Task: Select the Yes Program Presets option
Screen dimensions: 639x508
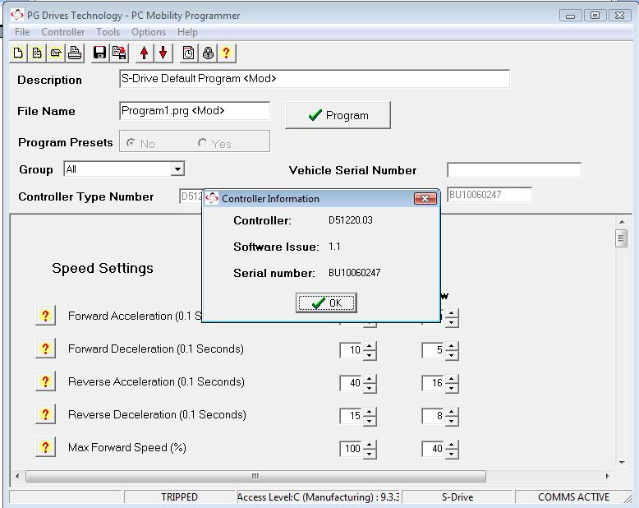Action: tap(202, 143)
